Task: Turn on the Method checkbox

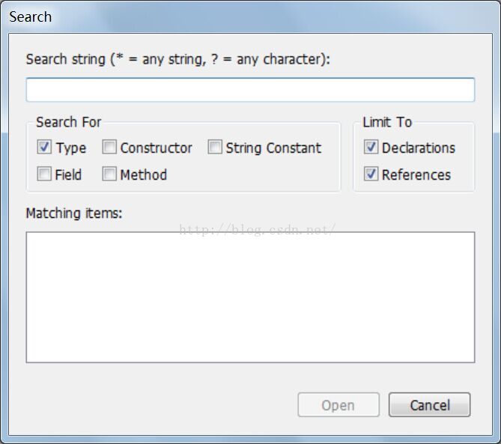Action: click(x=109, y=174)
